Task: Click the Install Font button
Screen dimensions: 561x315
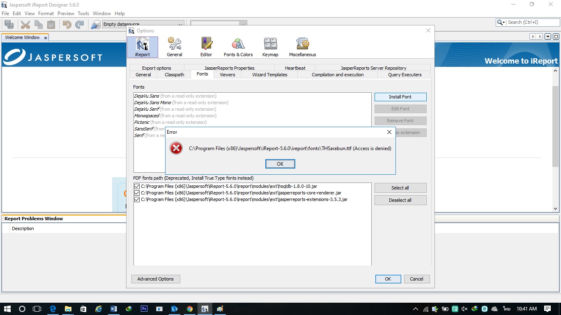Action: pyautogui.click(x=400, y=97)
